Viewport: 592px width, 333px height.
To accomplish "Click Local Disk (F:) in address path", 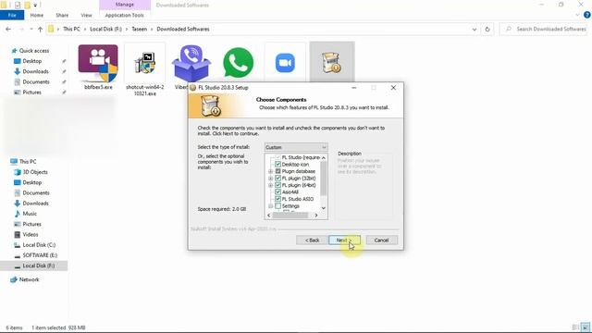I will [x=105, y=29].
